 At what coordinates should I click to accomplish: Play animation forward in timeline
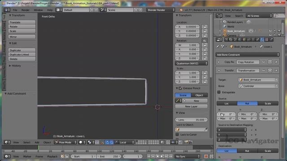pos(162,157)
